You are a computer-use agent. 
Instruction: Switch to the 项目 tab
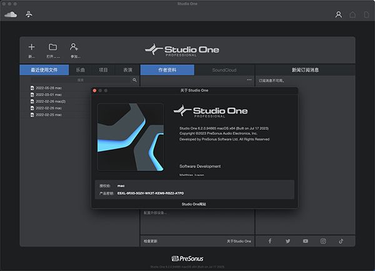pyautogui.click(x=103, y=70)
